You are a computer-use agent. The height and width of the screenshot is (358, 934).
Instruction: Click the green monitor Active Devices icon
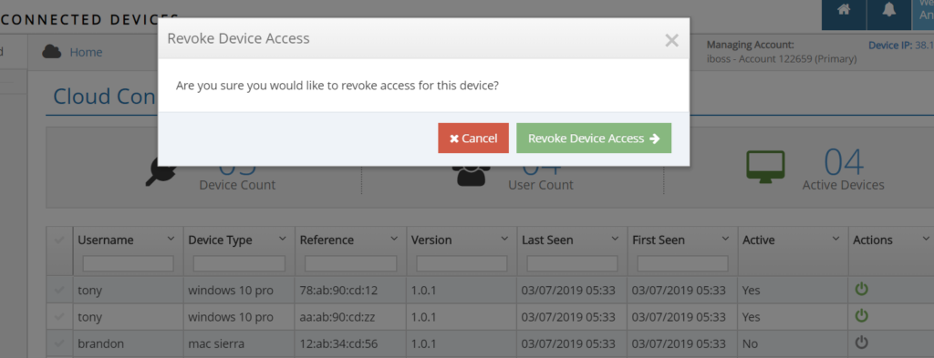point(765,167)
